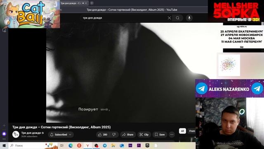
Task: Click the plus icon in browser sidebar
Action: coord(4,125)
